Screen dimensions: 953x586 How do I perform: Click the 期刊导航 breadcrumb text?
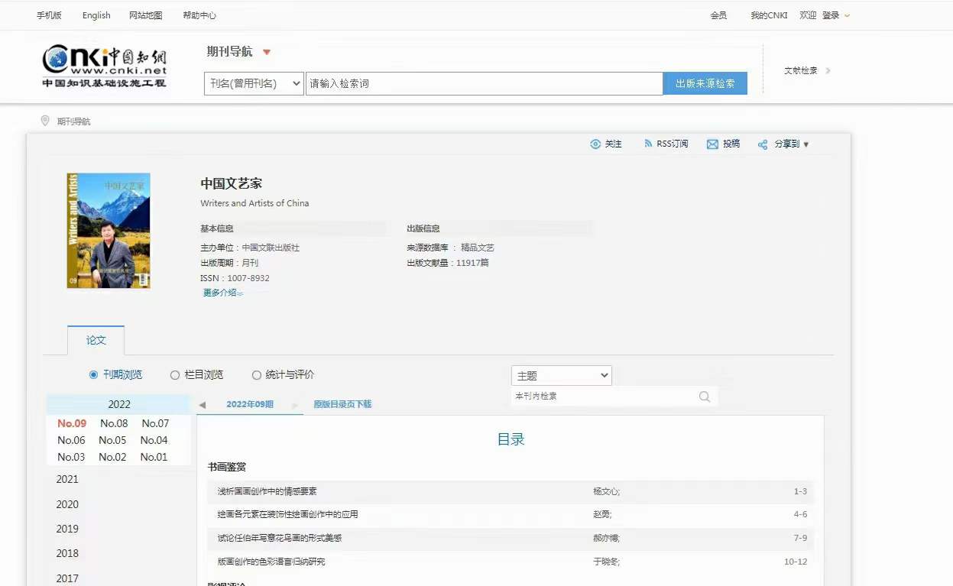tap(73, 121)
